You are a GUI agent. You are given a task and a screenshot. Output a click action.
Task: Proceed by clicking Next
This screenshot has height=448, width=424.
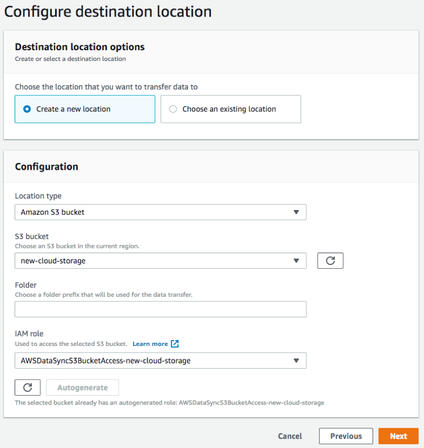coord(399,436)
